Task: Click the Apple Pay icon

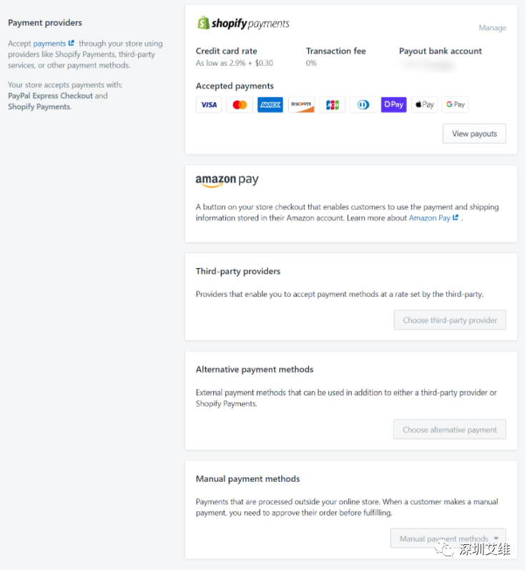Action: (x=425, y=105)
